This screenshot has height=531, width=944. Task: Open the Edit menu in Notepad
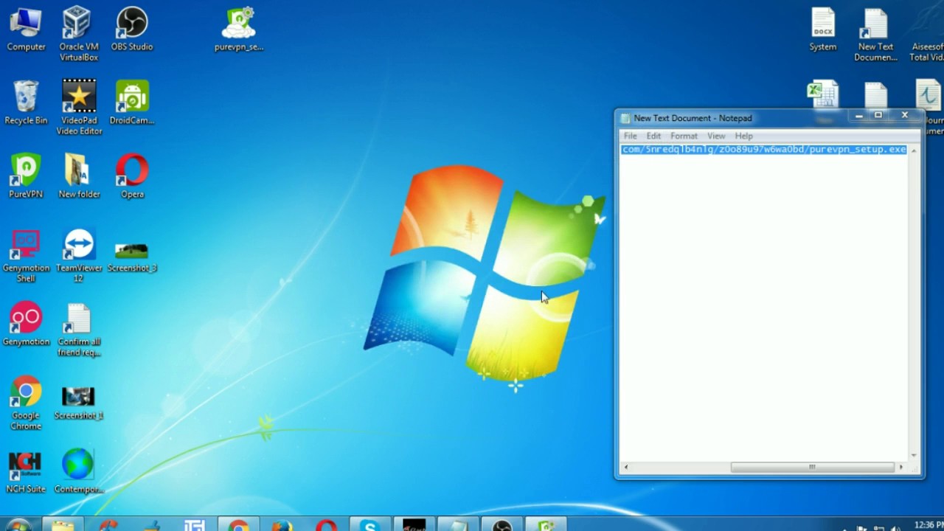click(x=653, y=136)
